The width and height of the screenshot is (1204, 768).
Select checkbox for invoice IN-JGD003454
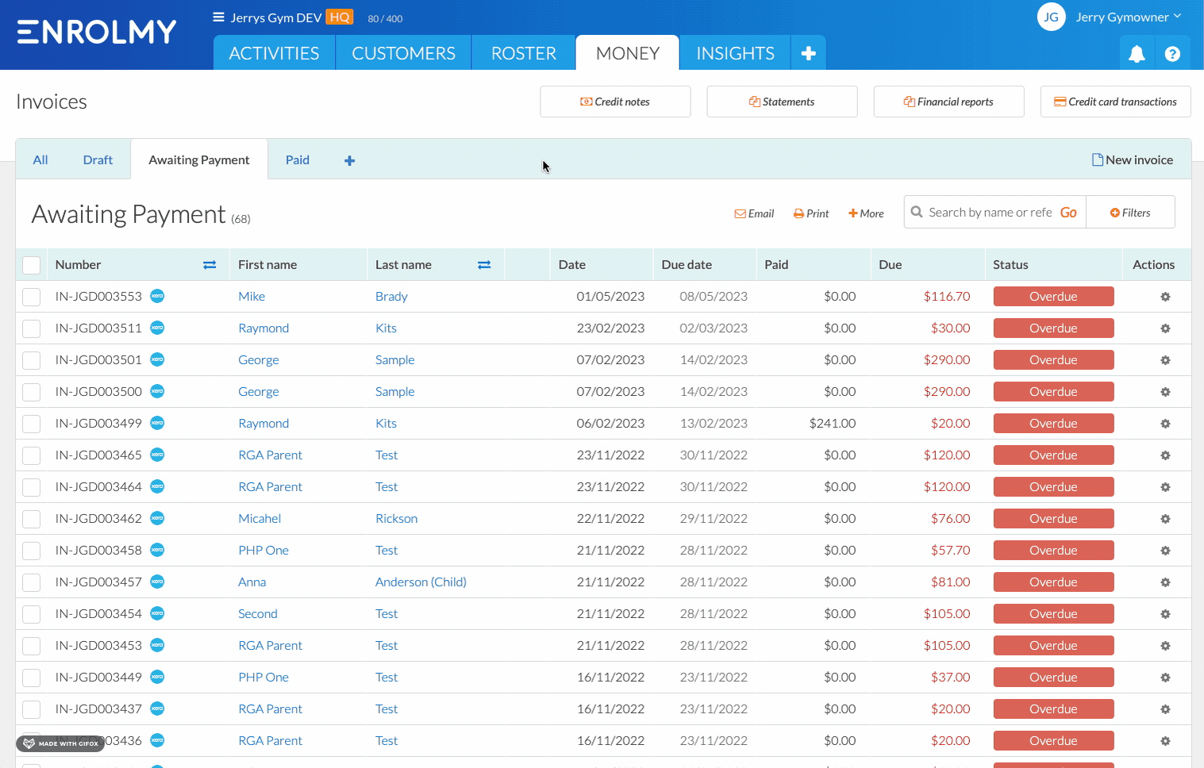click(x=32, y=614)
